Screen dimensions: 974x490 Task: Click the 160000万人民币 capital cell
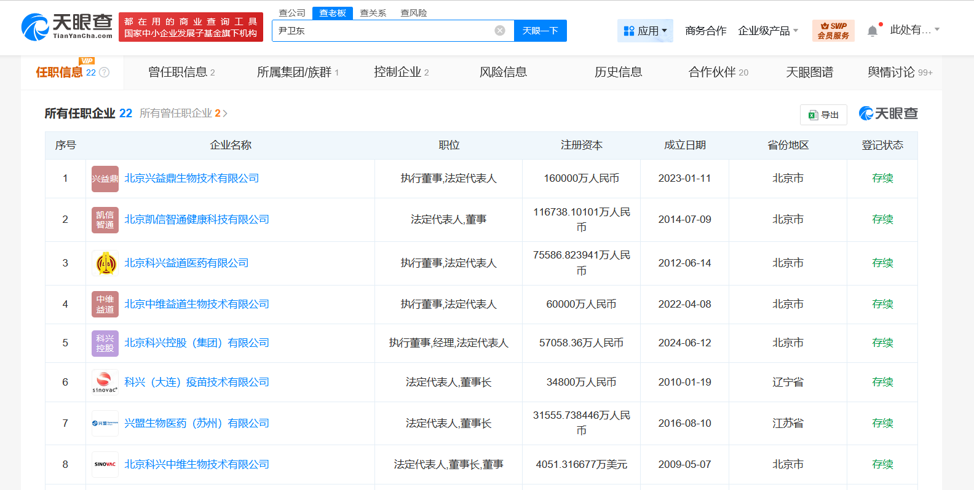[582, 179]
